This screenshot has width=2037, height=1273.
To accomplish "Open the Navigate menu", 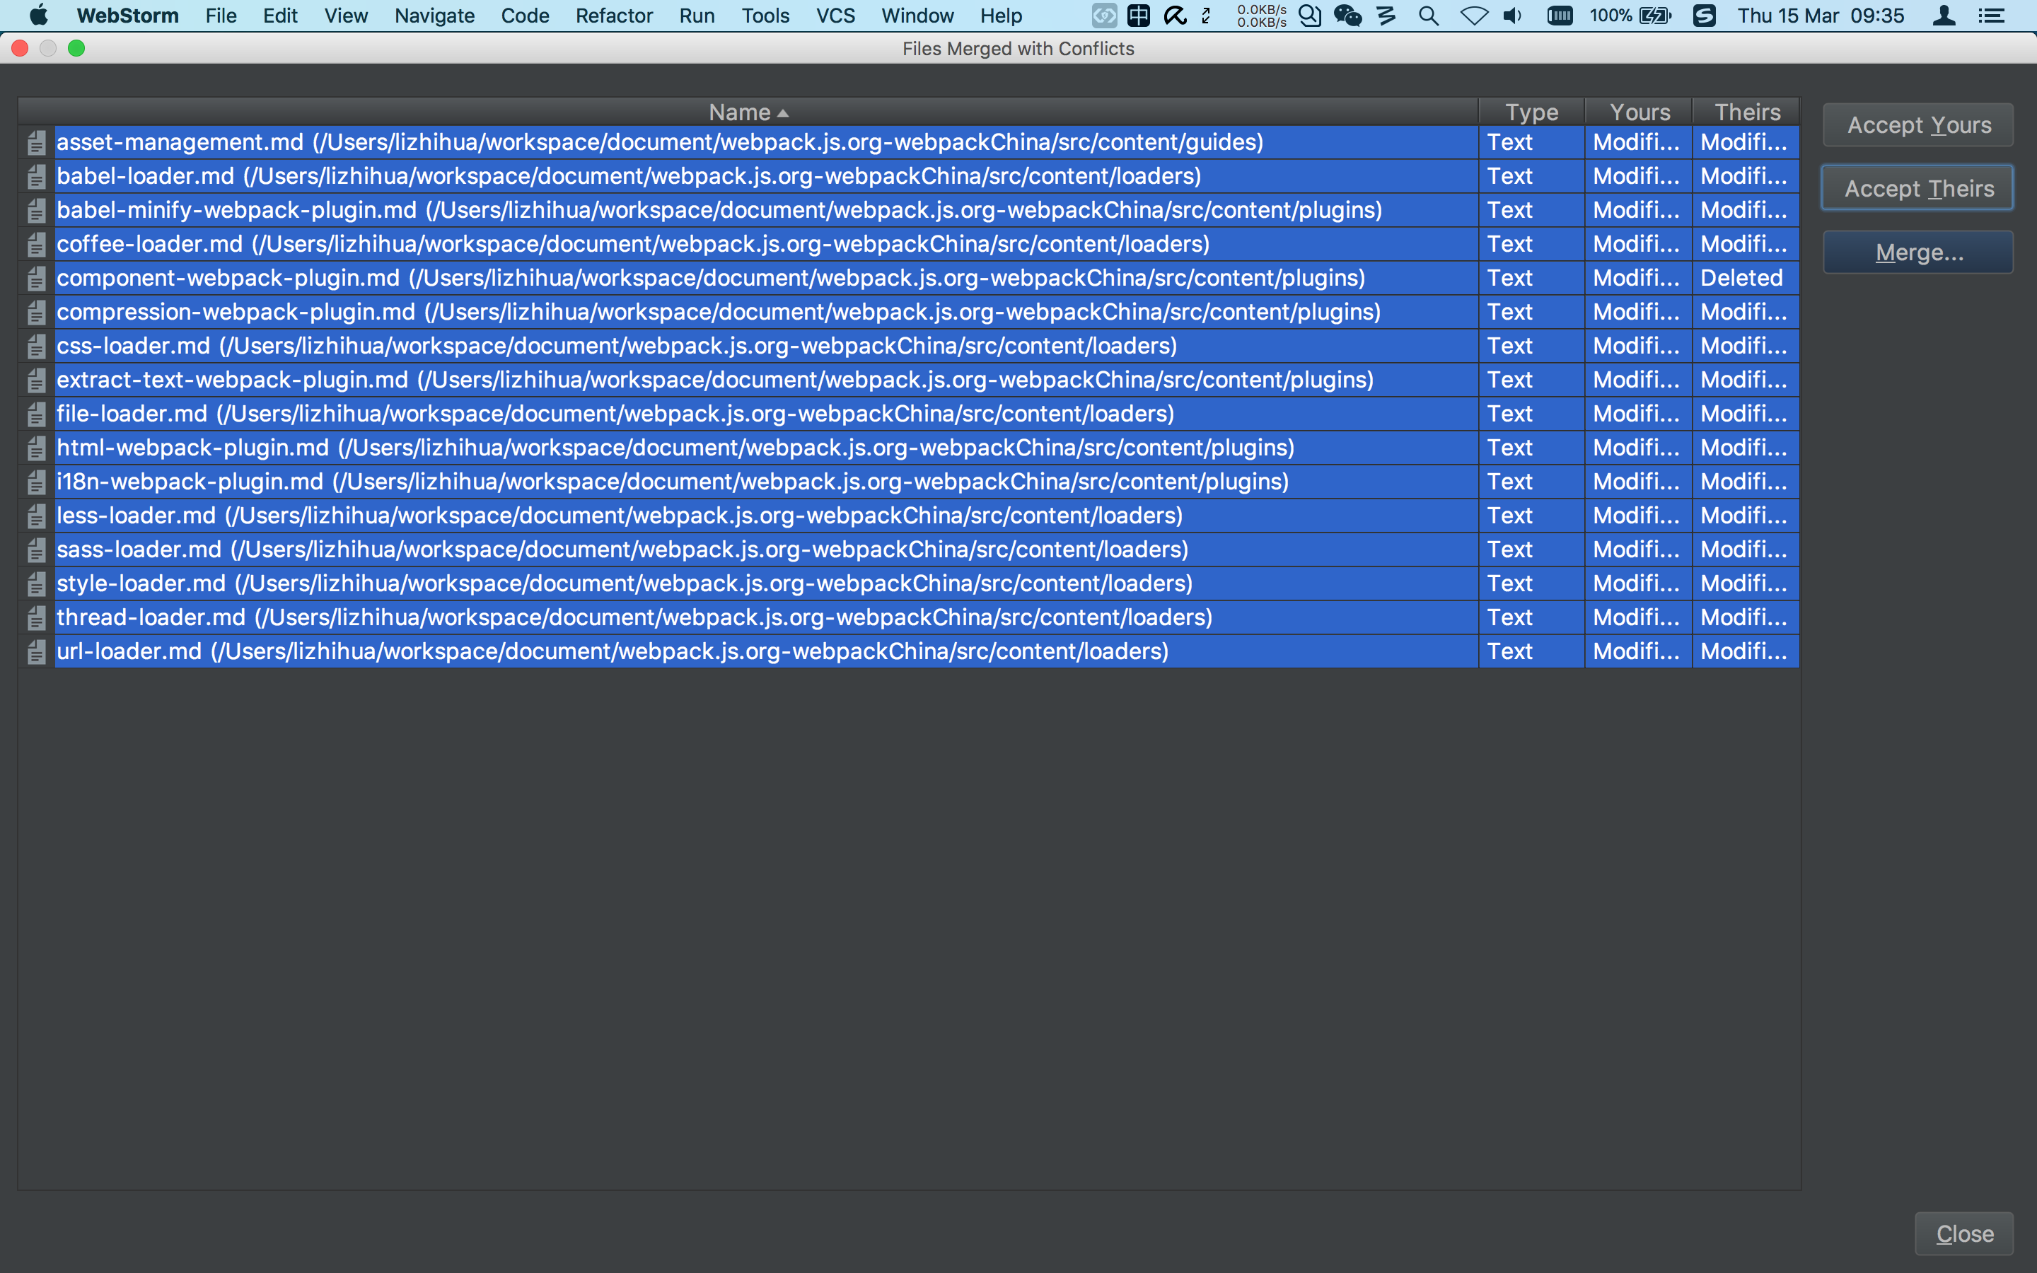I will pos(434,15).
